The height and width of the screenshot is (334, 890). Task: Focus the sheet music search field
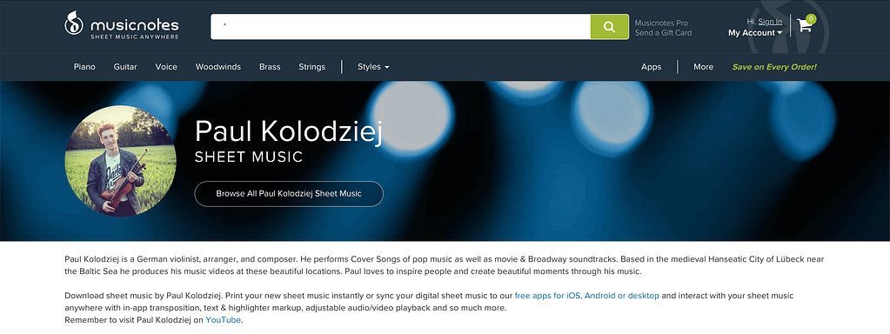tap(400, 27)
